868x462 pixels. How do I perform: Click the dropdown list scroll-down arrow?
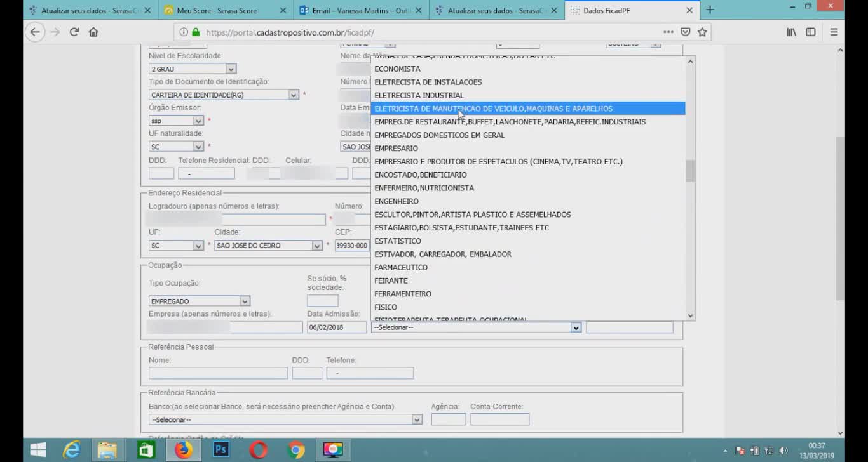(x=690, y=315)
